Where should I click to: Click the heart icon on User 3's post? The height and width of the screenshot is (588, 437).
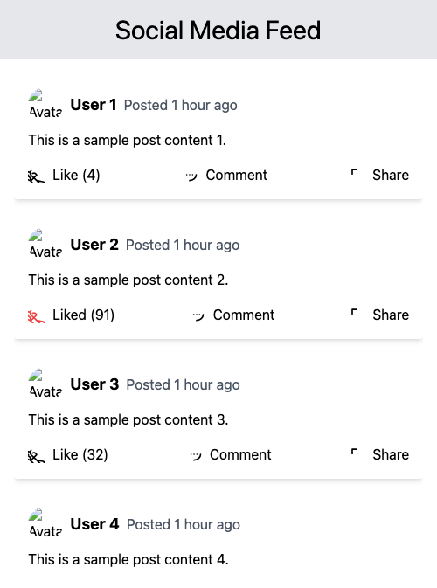click(37, 455)
